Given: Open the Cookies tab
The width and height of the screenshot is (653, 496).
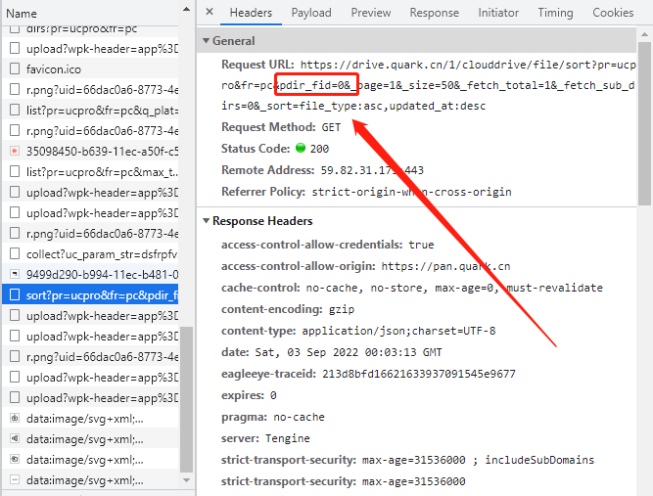Looking at the screenshot, I should (x=613, y=13).
